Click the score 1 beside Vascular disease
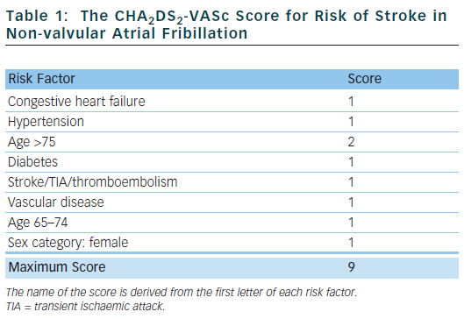 pyautogui.click(x=351, y=202)
